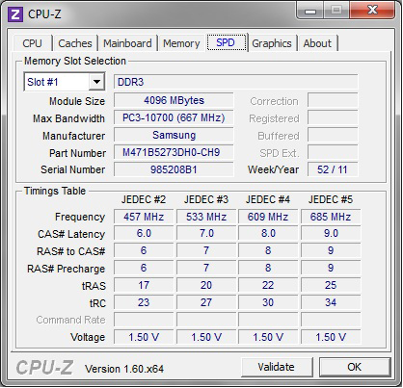Click the JEDEC #2 column header
This screenshot has width=403, height=388.
(x=144, y=199)
